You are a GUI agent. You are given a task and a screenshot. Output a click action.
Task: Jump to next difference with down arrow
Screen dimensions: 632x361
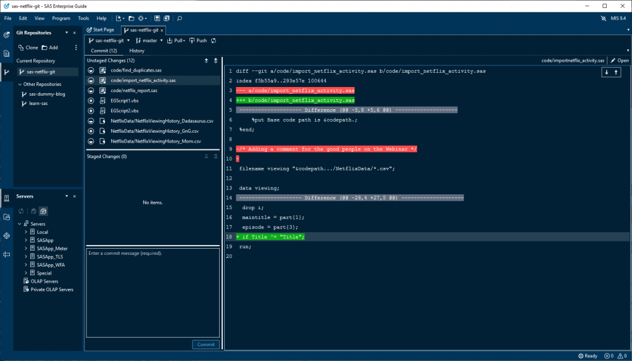(x=607, y=72)
